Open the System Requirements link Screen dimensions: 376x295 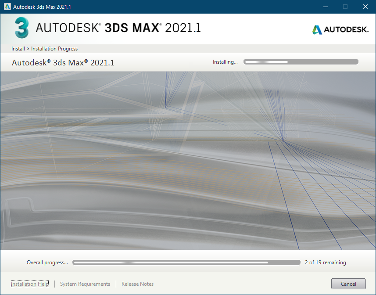click(85, 284)
